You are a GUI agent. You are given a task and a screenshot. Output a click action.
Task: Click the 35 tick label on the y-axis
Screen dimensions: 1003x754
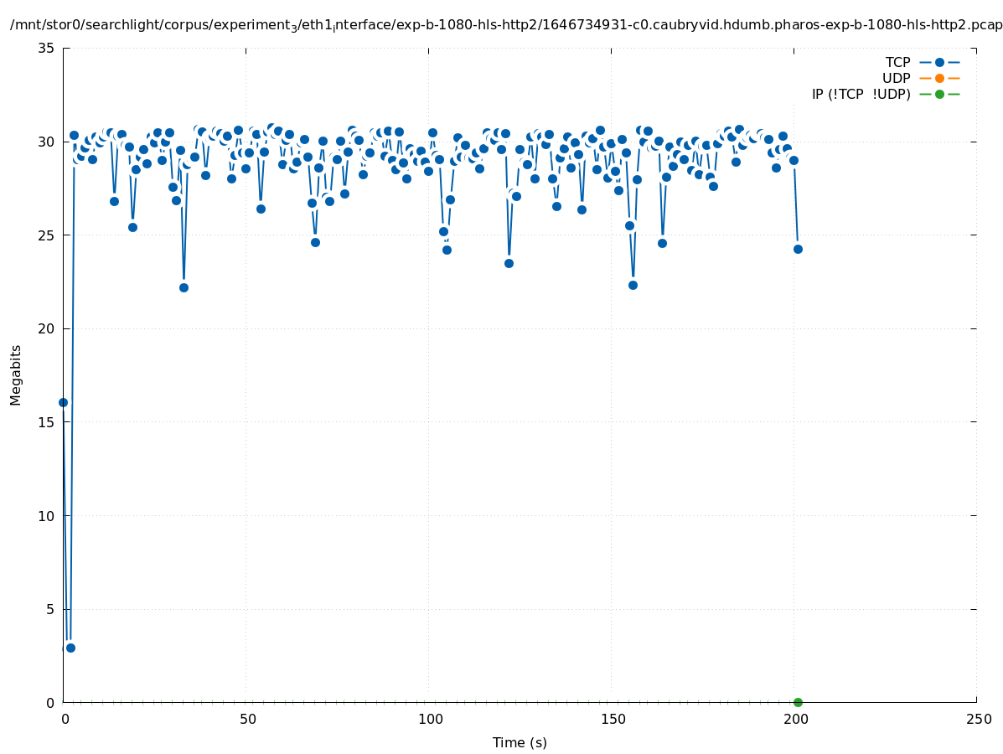[47, 48]
